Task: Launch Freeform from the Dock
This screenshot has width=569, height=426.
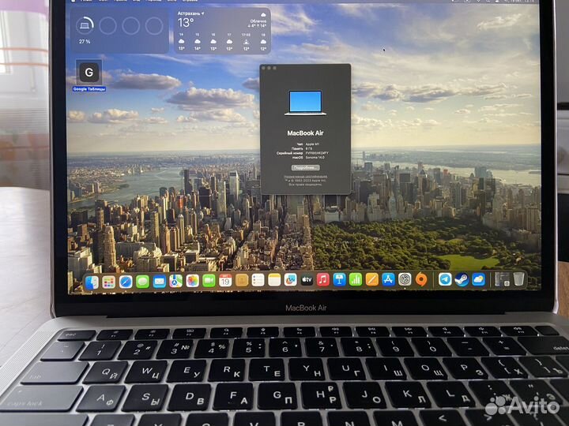Action: coord(290,279)
